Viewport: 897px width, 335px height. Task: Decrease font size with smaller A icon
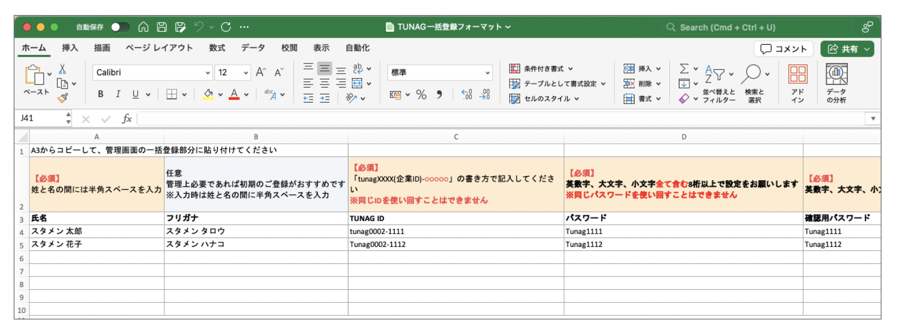point(279,72)
